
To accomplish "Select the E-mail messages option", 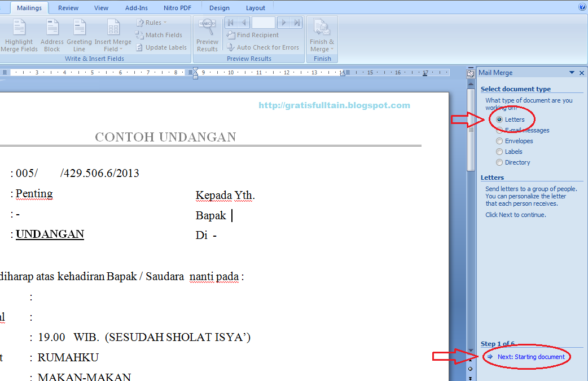I will coord(523,130).
